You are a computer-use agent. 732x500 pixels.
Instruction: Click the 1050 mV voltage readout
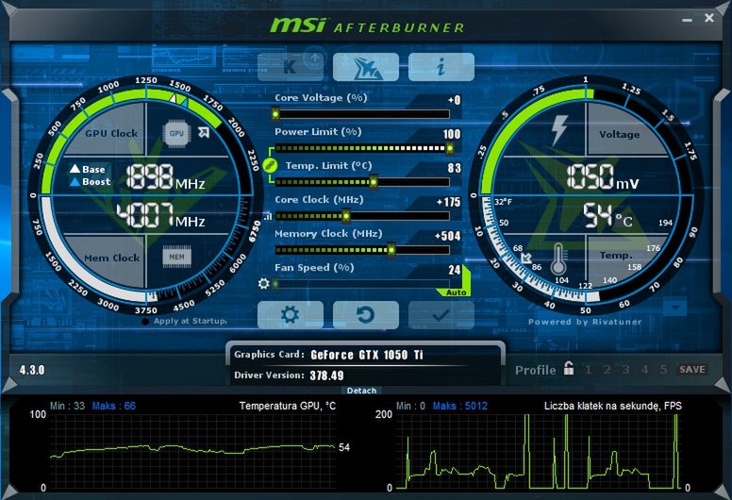click(602, 177)
